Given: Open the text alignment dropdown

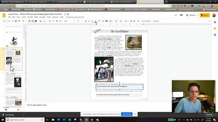Looking at the screenshot, I should (111, 21).
